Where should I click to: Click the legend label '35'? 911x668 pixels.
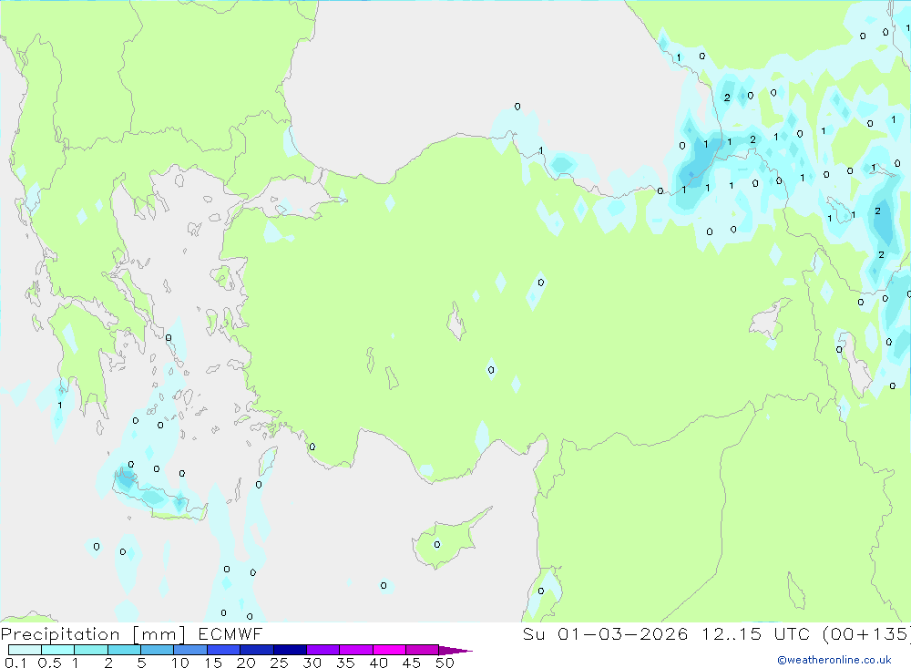(x=345, y=663)
